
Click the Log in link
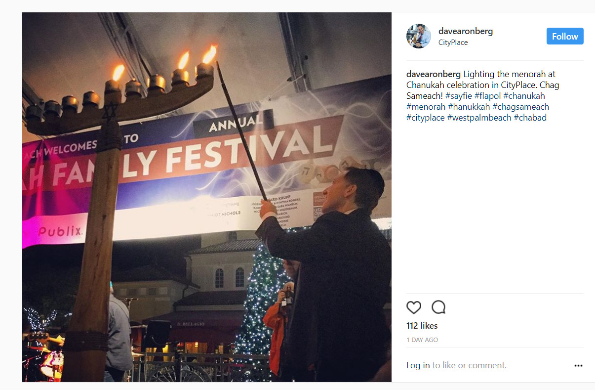click(418, 365)
